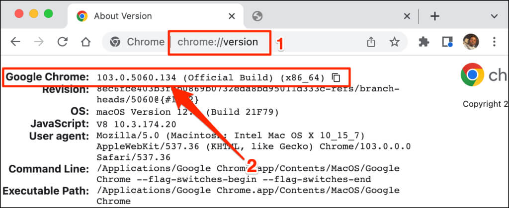Click the forward navigation arrow
509x208 pixels.
(39, 42)
